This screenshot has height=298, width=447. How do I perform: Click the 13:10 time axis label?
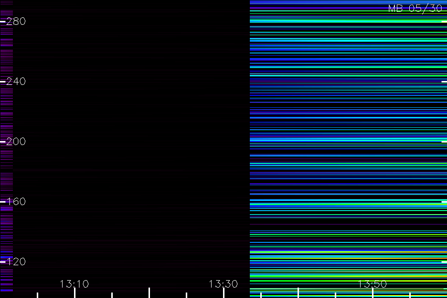pos(74,284)
